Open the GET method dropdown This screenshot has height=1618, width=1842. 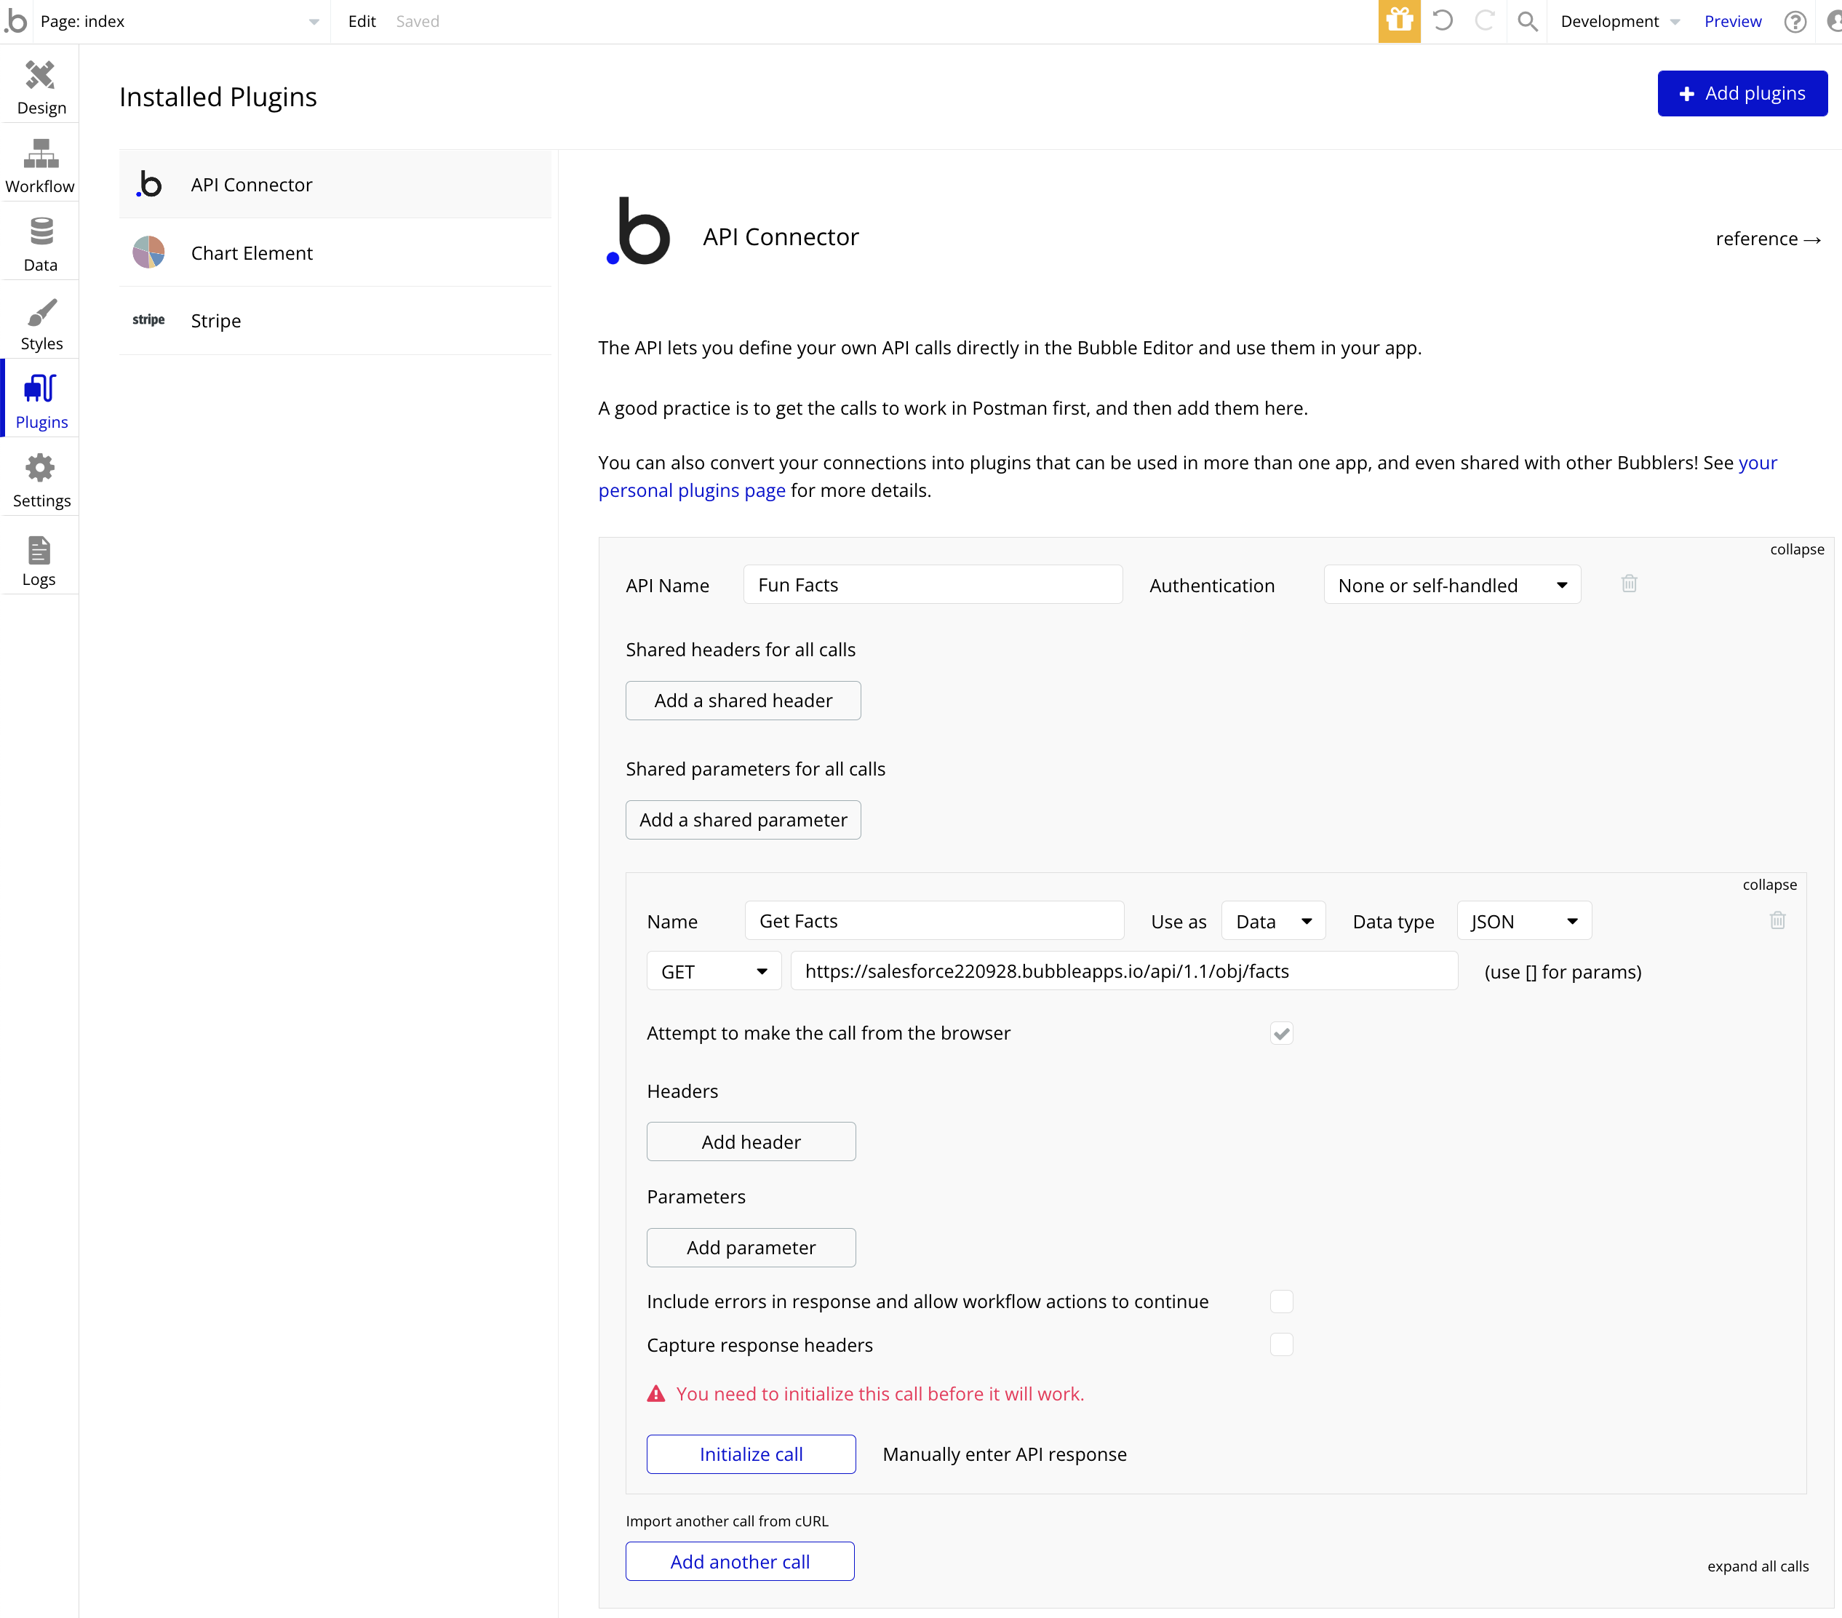click(x=713, y=972)
